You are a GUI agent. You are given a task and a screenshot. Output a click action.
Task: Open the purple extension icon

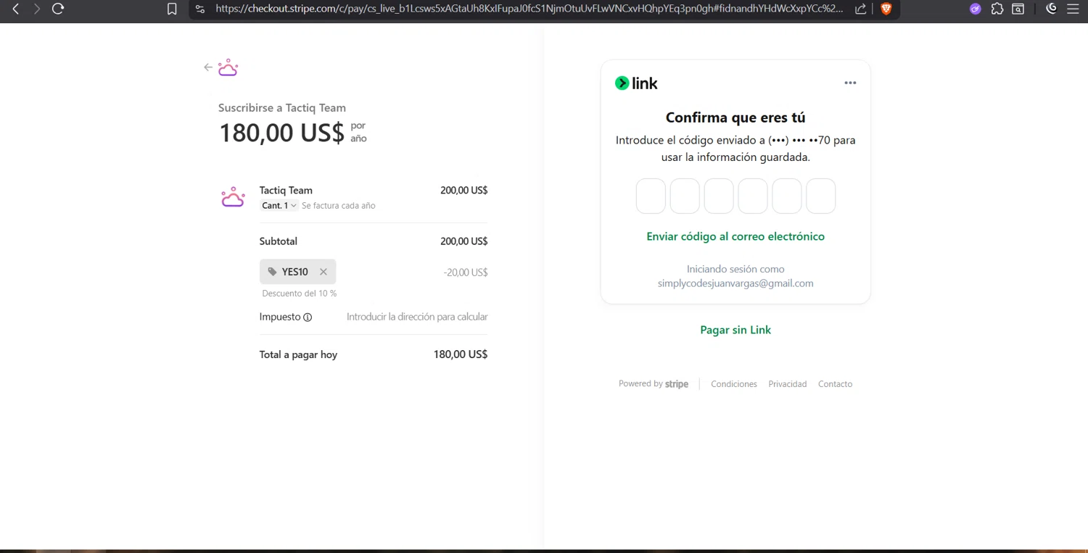coord(976,9)
